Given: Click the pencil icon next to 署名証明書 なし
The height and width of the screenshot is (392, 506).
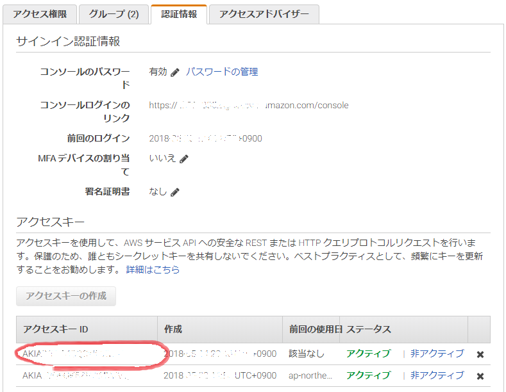Looking at the screenshot, I should (175, 192).
